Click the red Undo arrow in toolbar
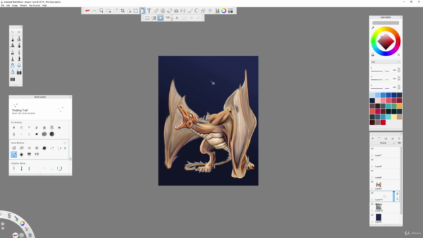Image resolution: width=423 pixels, height=238 pixels. (87, 11)
